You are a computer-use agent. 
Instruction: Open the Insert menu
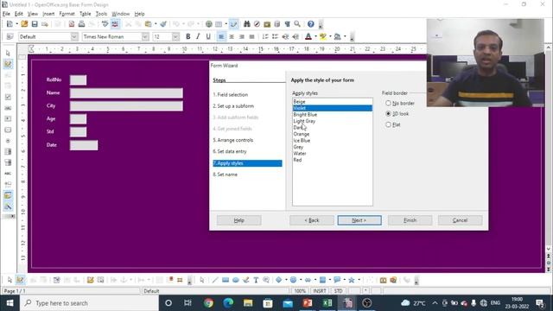pyautogui.click(x=48, y=14)
